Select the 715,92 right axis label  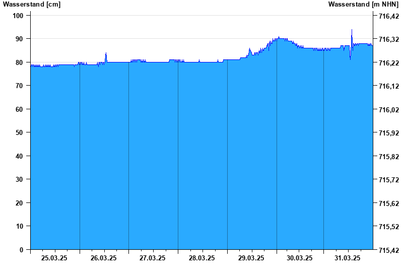(388, 133)
